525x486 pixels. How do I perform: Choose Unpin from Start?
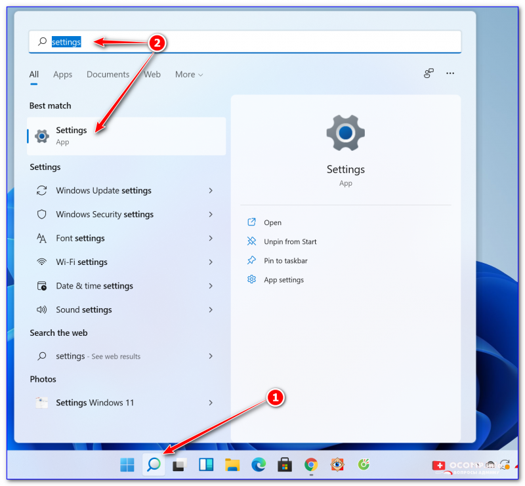coord(290,241)
